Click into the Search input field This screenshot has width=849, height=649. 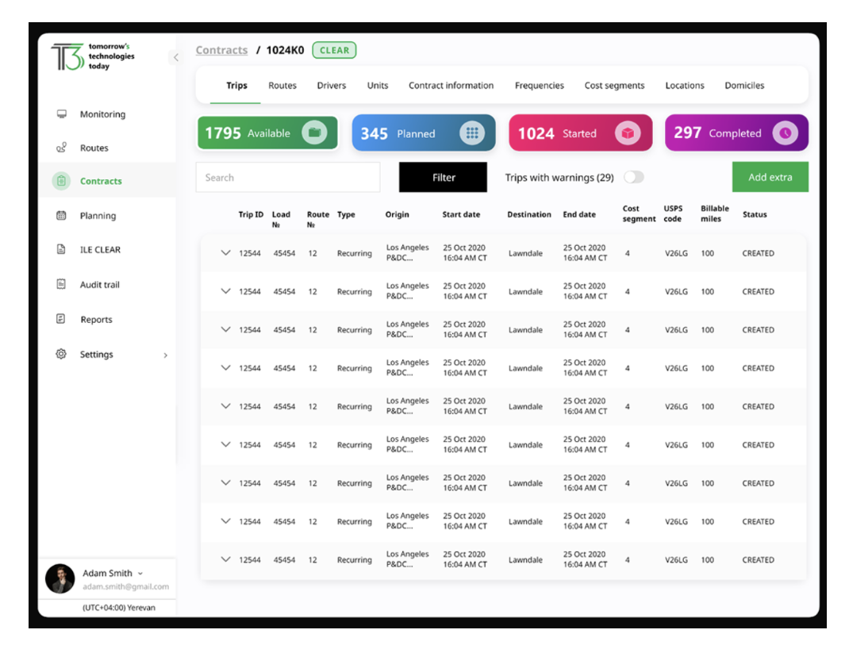click(x=287, y=178)
